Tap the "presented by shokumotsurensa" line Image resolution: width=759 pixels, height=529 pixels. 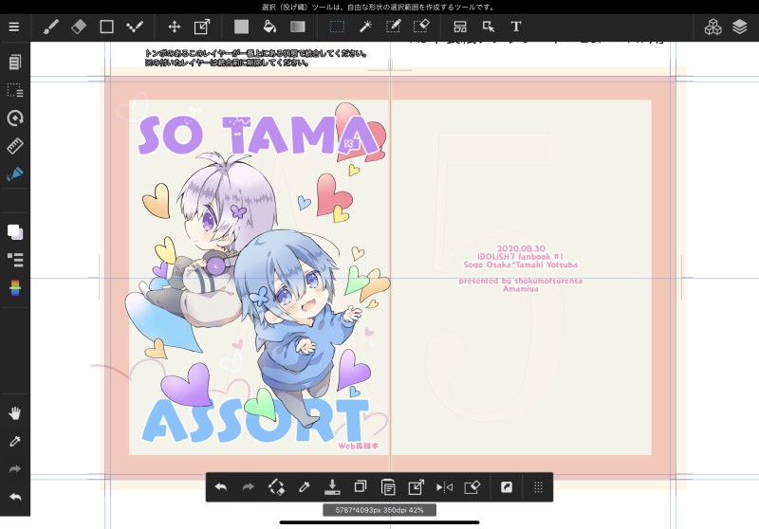[x=520, y=281]
